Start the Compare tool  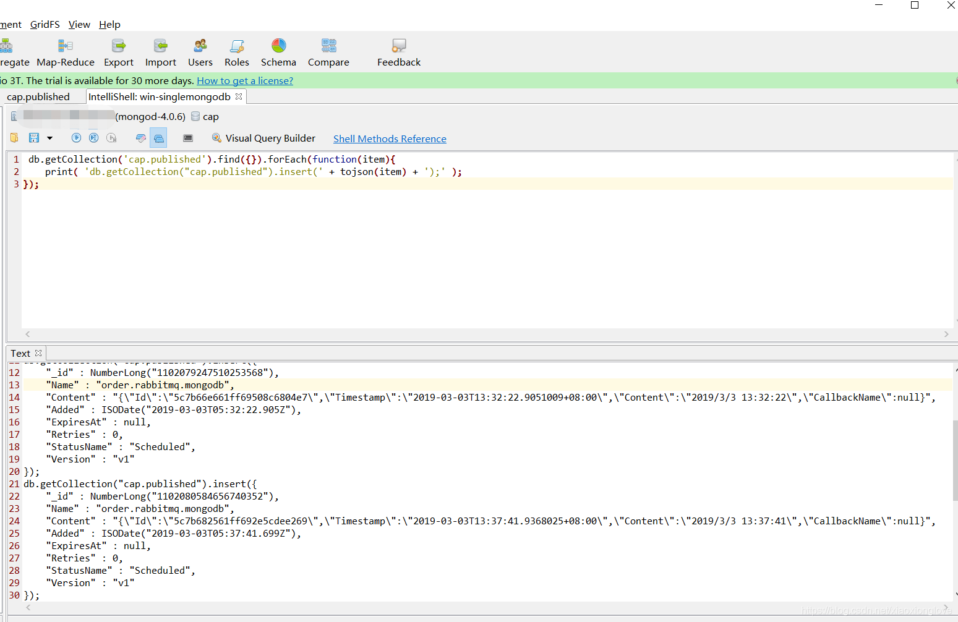[x=328, y=52]
